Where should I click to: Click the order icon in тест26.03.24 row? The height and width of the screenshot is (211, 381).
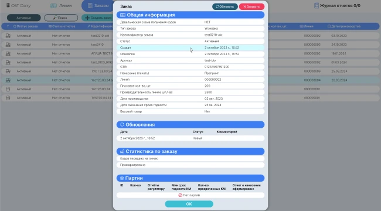8,80
